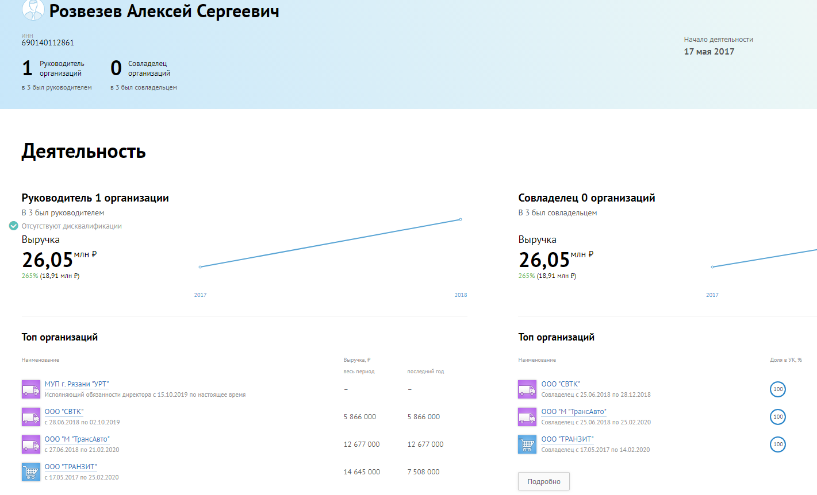Click the последний год column header
Viewport: 817px width, 495px height.
pos(425,372)
